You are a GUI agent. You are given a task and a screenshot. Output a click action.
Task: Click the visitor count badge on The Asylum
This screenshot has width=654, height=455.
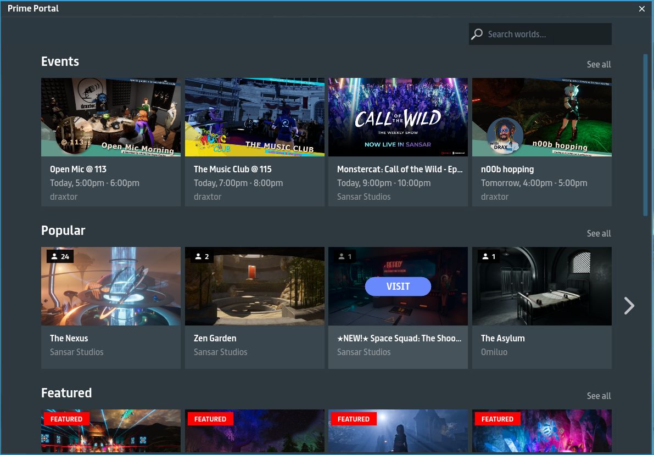point(488,256)
